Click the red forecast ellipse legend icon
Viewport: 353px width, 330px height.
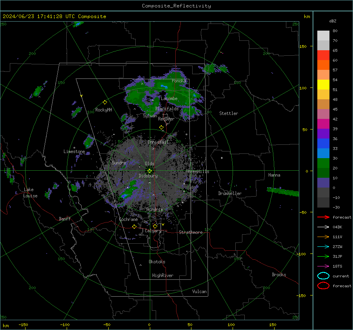[323, 286]
